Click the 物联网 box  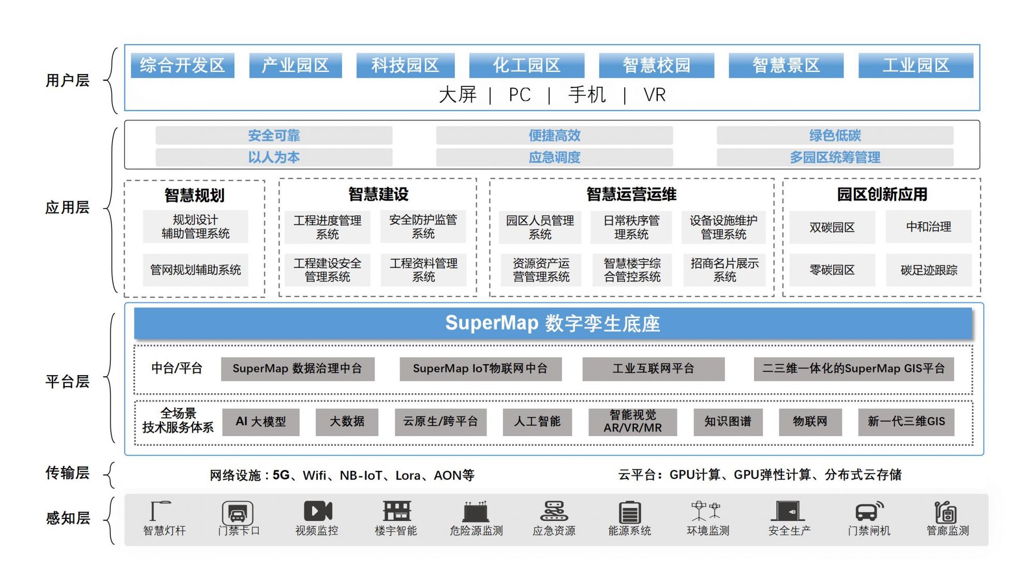click(x=810, y=422)
